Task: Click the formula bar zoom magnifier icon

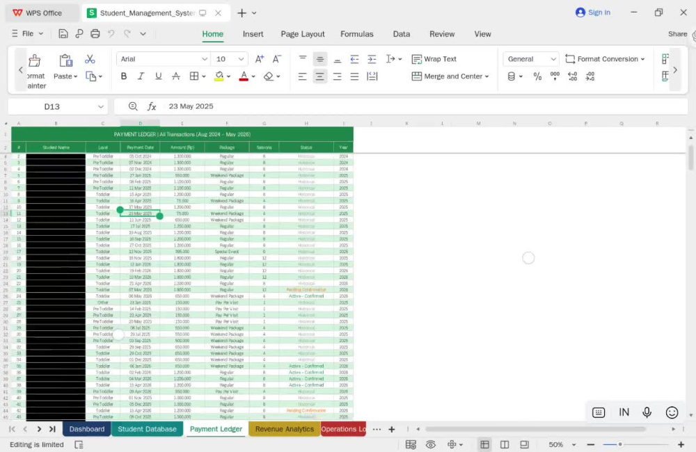Action: [x=133, y=106]
